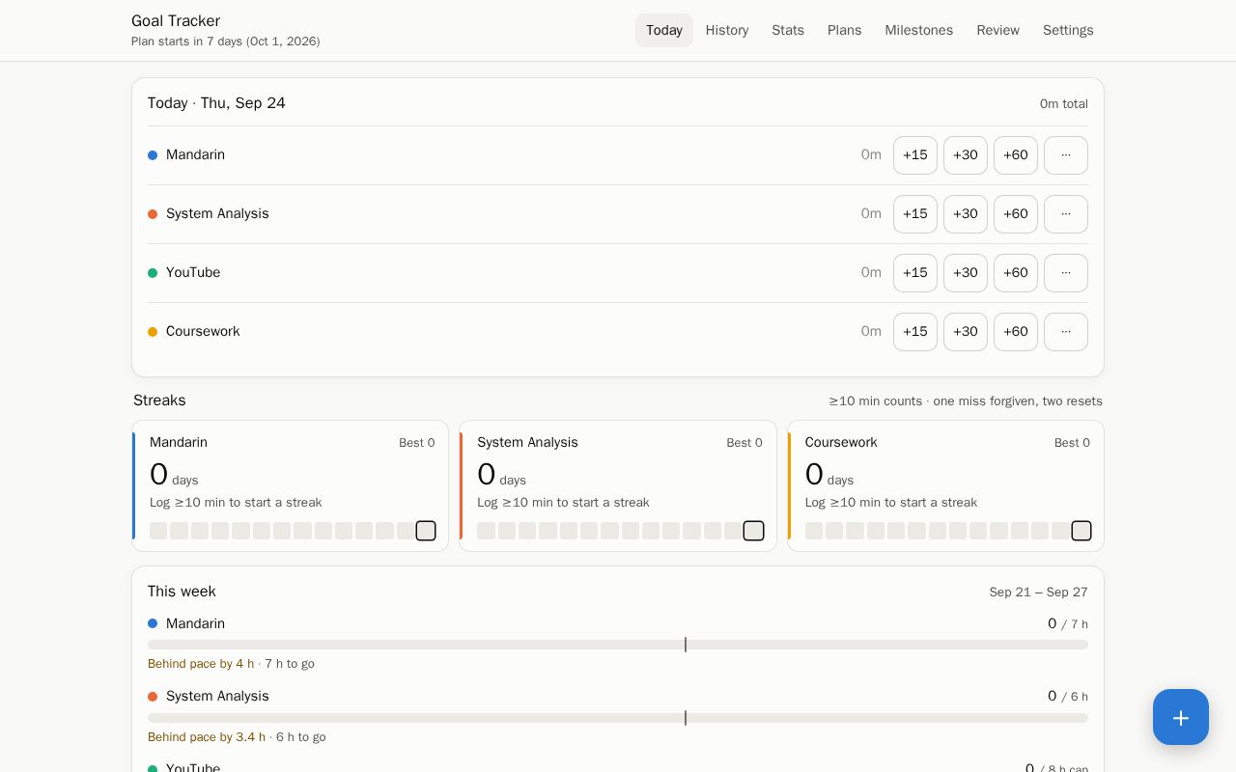Click the Streaks section heading
Screen dimensions: 1236x772
coord(159,400)
